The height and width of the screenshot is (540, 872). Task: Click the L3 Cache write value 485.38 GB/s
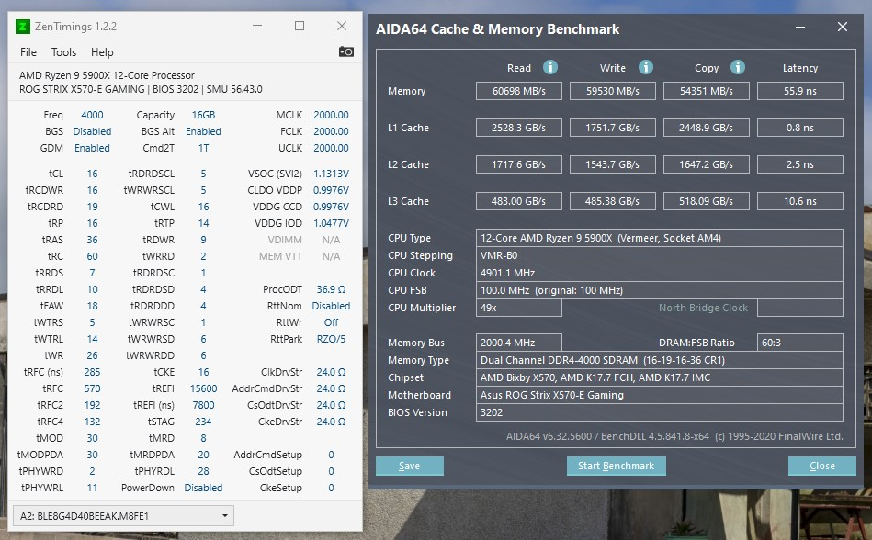(613, 201)
